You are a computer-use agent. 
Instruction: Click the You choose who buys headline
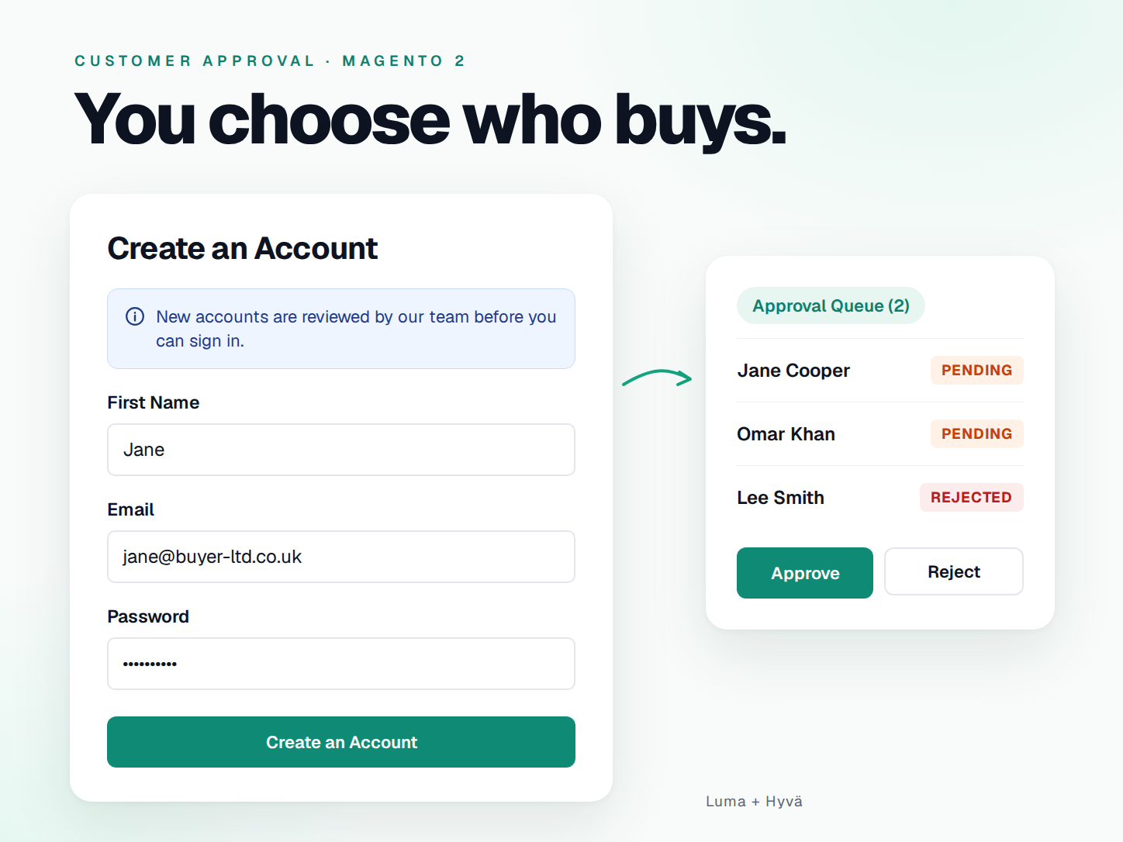(x=430, y=119)
